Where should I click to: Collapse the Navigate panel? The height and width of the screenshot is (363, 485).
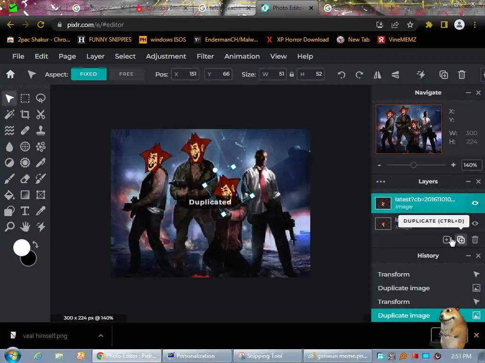tap(468, 93)
